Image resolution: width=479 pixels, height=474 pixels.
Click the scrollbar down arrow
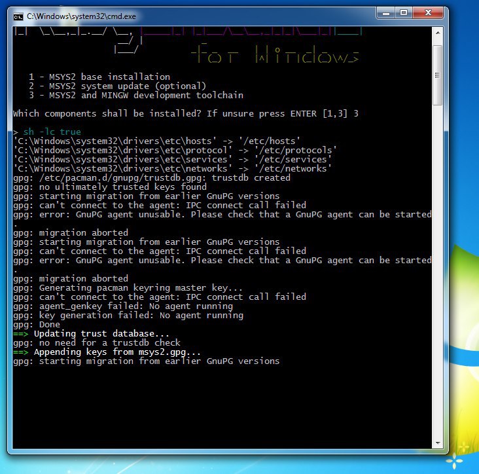point(438,443)
